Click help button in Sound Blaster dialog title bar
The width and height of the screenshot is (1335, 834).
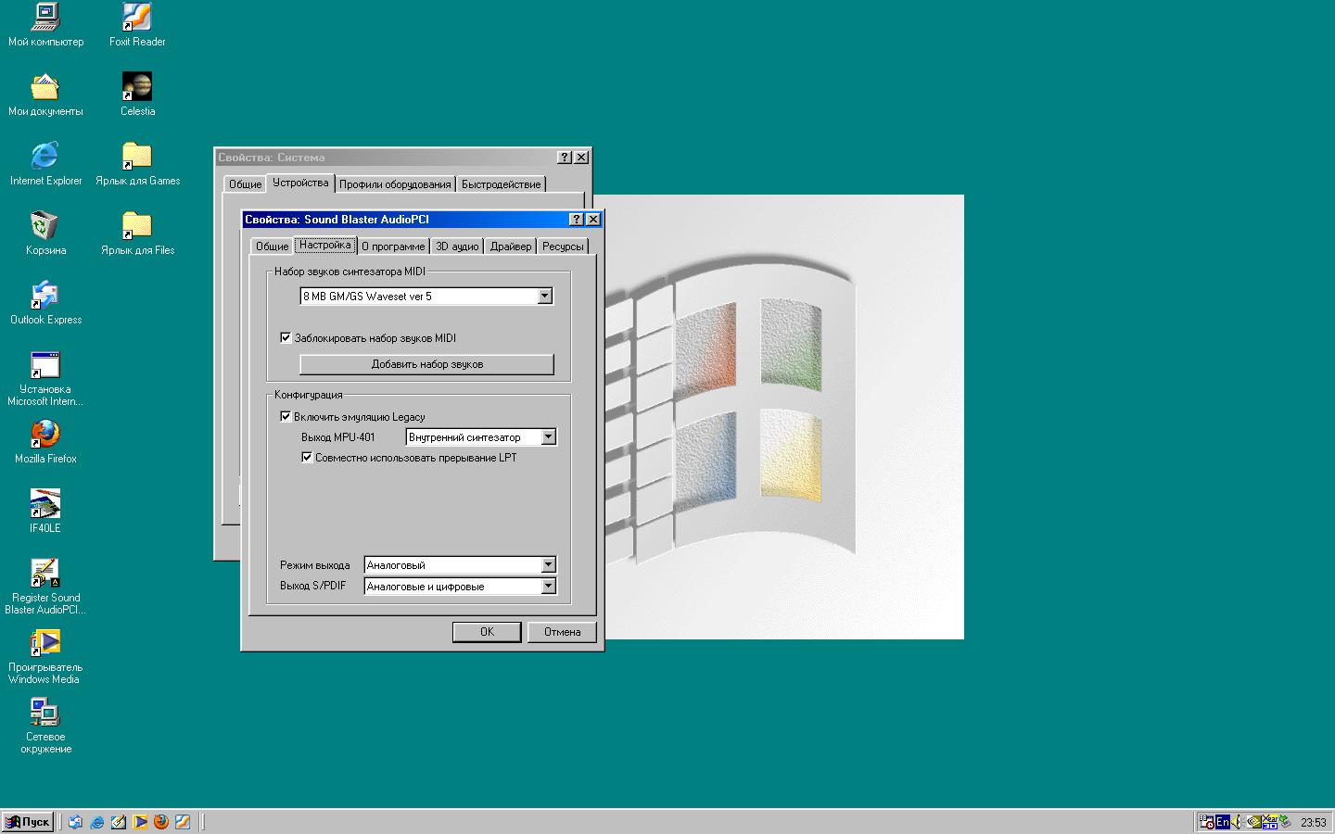coord(577,220)
